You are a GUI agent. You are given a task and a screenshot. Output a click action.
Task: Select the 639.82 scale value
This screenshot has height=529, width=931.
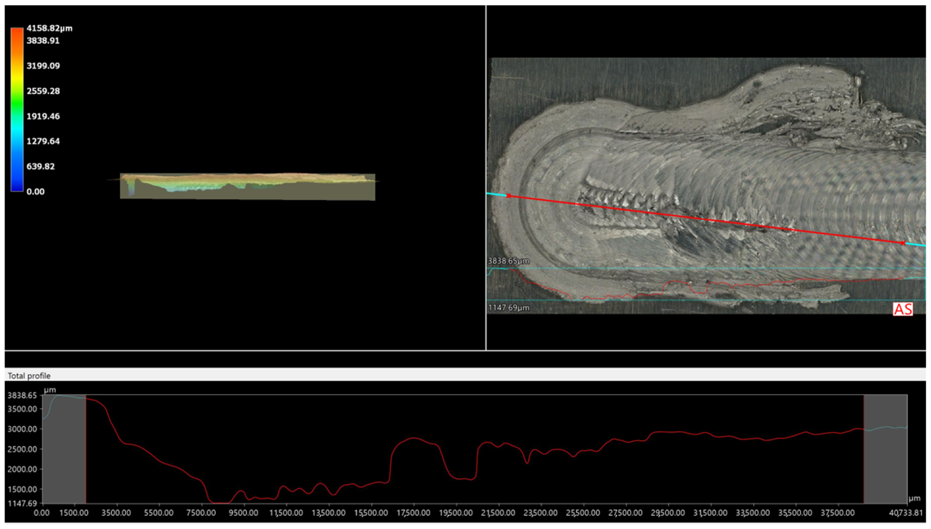(41, 166)
